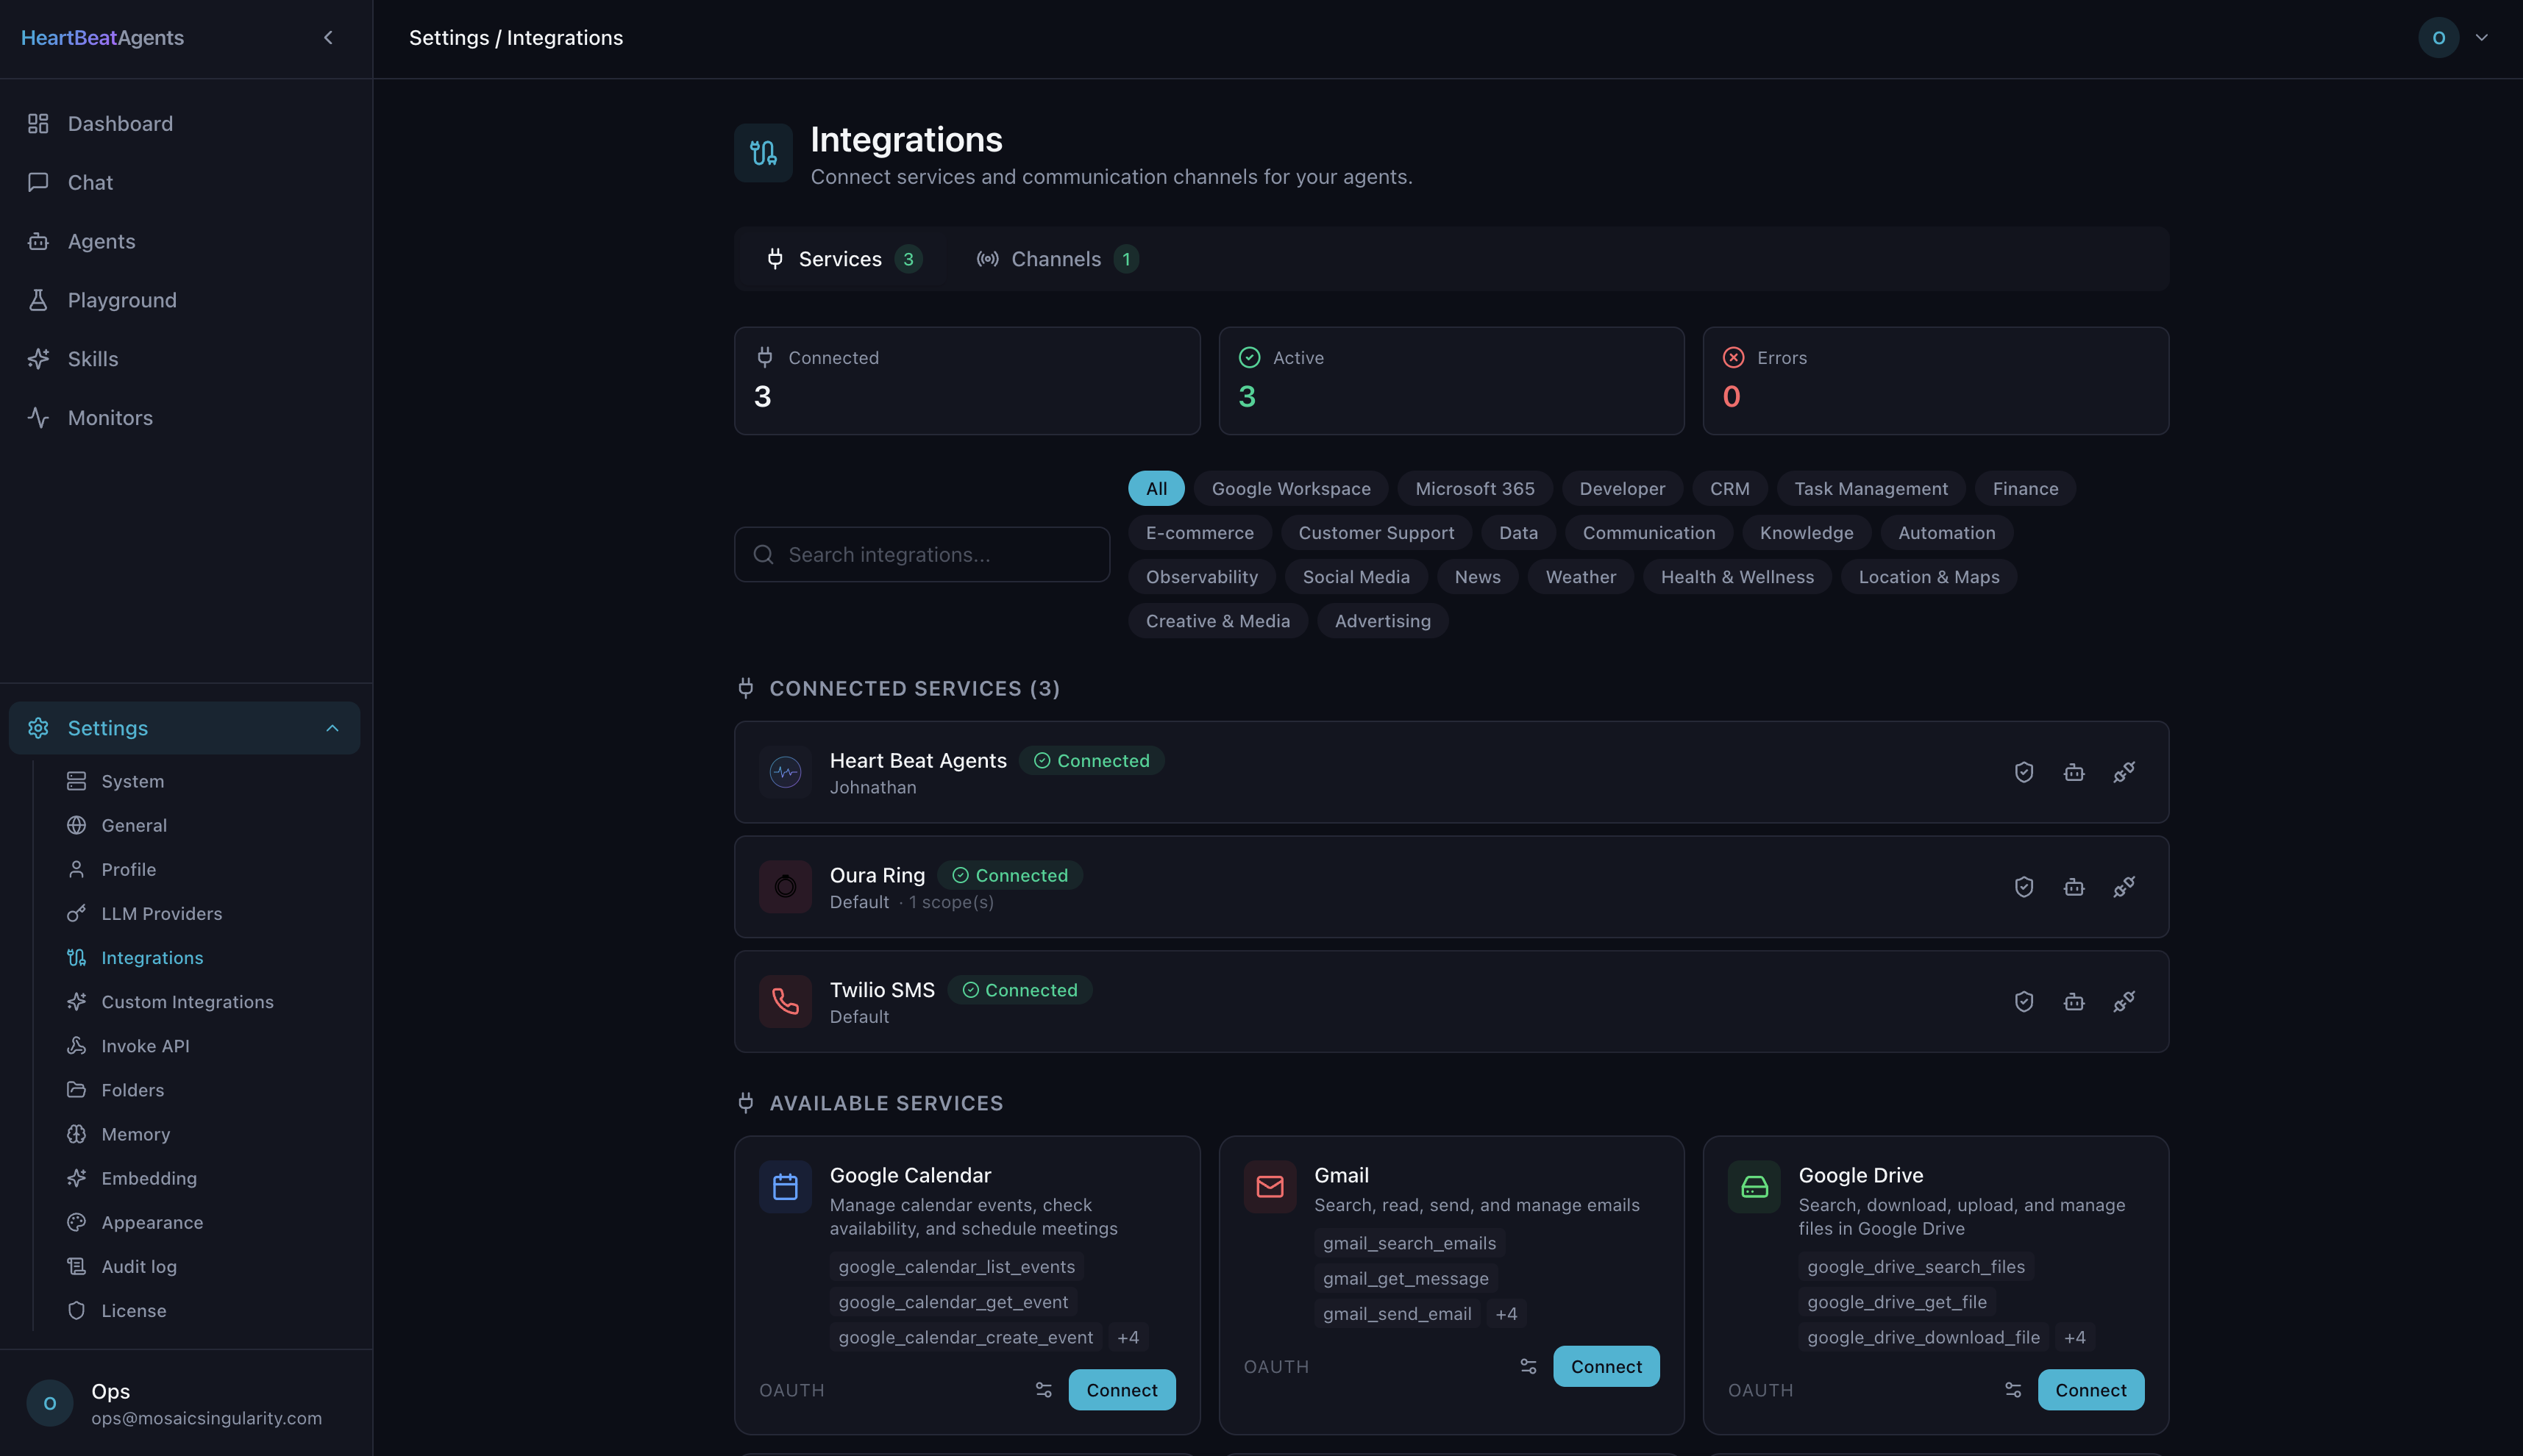This screenshot has width=2523, height=1456.
Task: Connect Google Drive
Action: (x=2091, y=1390)
